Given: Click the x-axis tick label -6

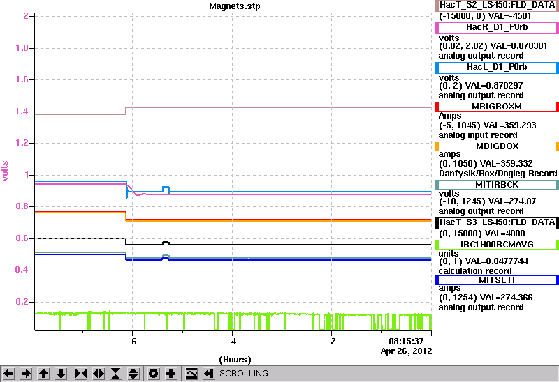Looking at the screenshot, I should click(132, 342).
